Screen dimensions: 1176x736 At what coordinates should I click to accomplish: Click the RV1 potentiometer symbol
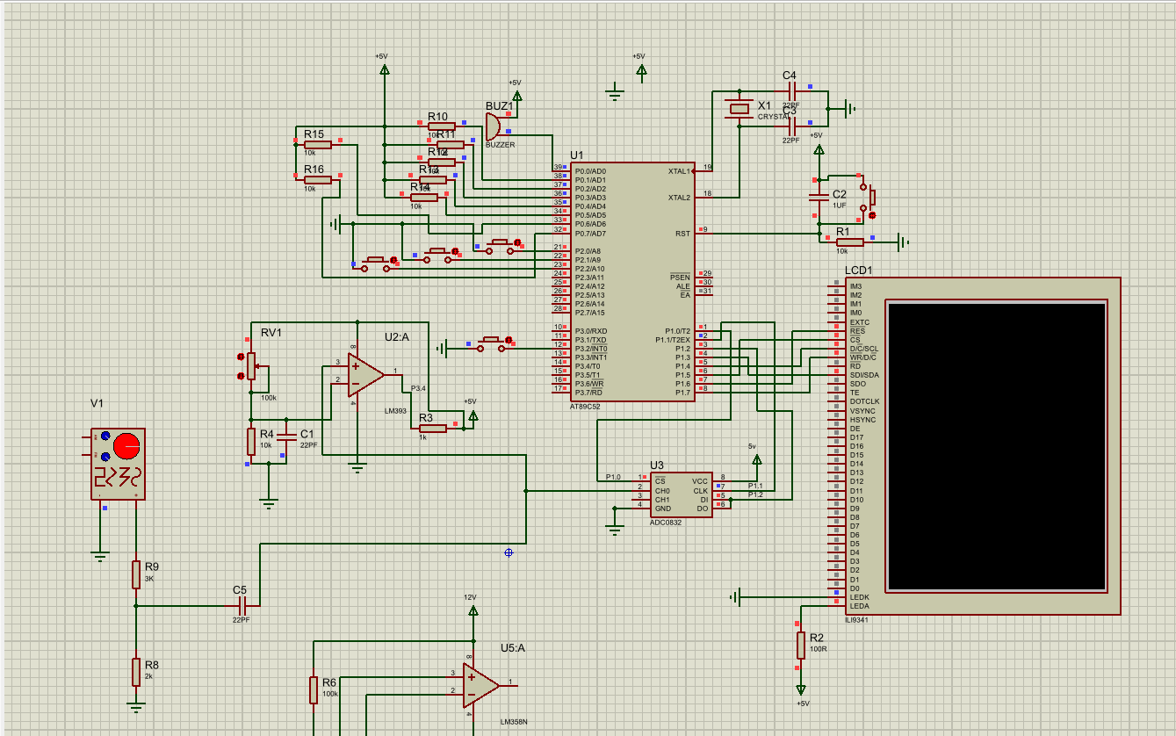(x=250, y=365)
